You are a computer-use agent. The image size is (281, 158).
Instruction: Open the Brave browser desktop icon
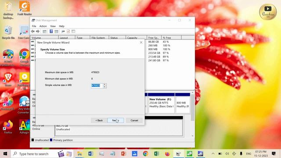point(8,79)
